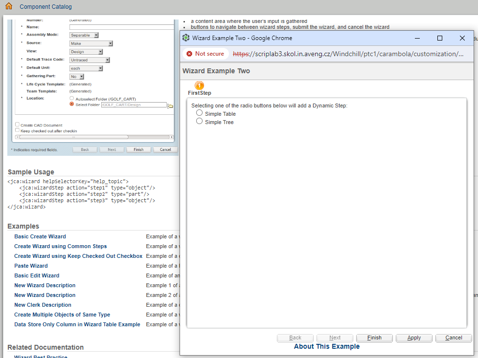Click the Not secure badge in Chrome
The image size is (478, 358).
[205, 54]
